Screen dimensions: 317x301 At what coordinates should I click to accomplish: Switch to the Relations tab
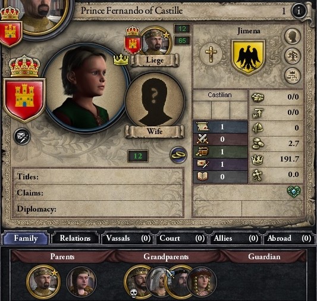(x=75, y=238)
